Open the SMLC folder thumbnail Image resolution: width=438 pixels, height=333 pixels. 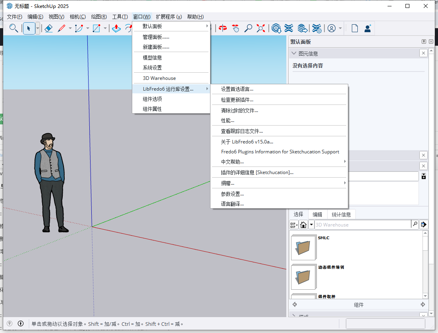[x=304, y=247]
